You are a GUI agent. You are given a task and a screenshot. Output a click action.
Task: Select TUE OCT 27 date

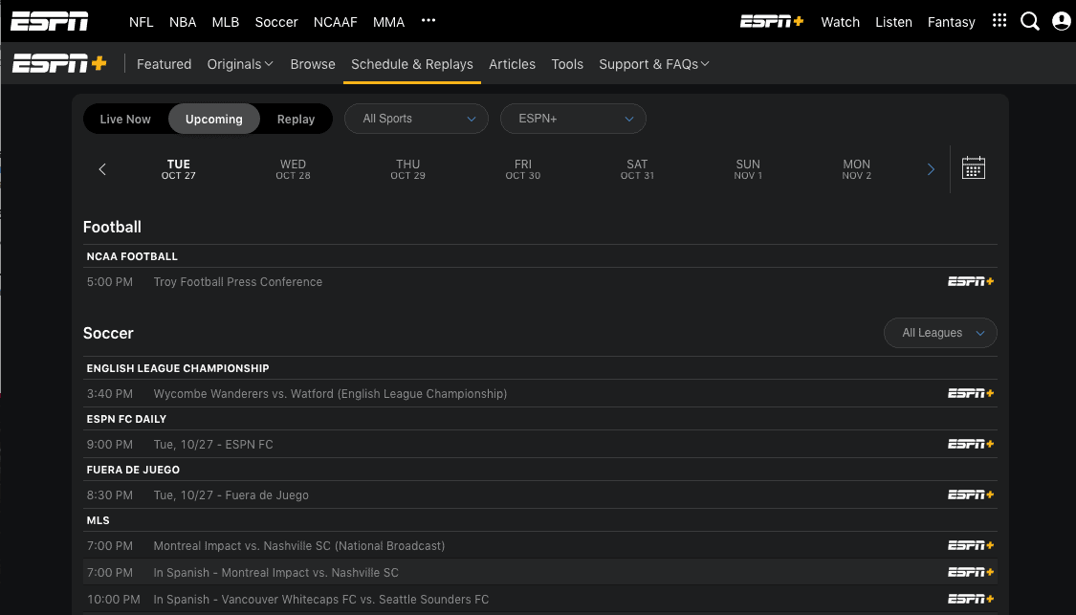pyautogui.click(x=179, y=169)
